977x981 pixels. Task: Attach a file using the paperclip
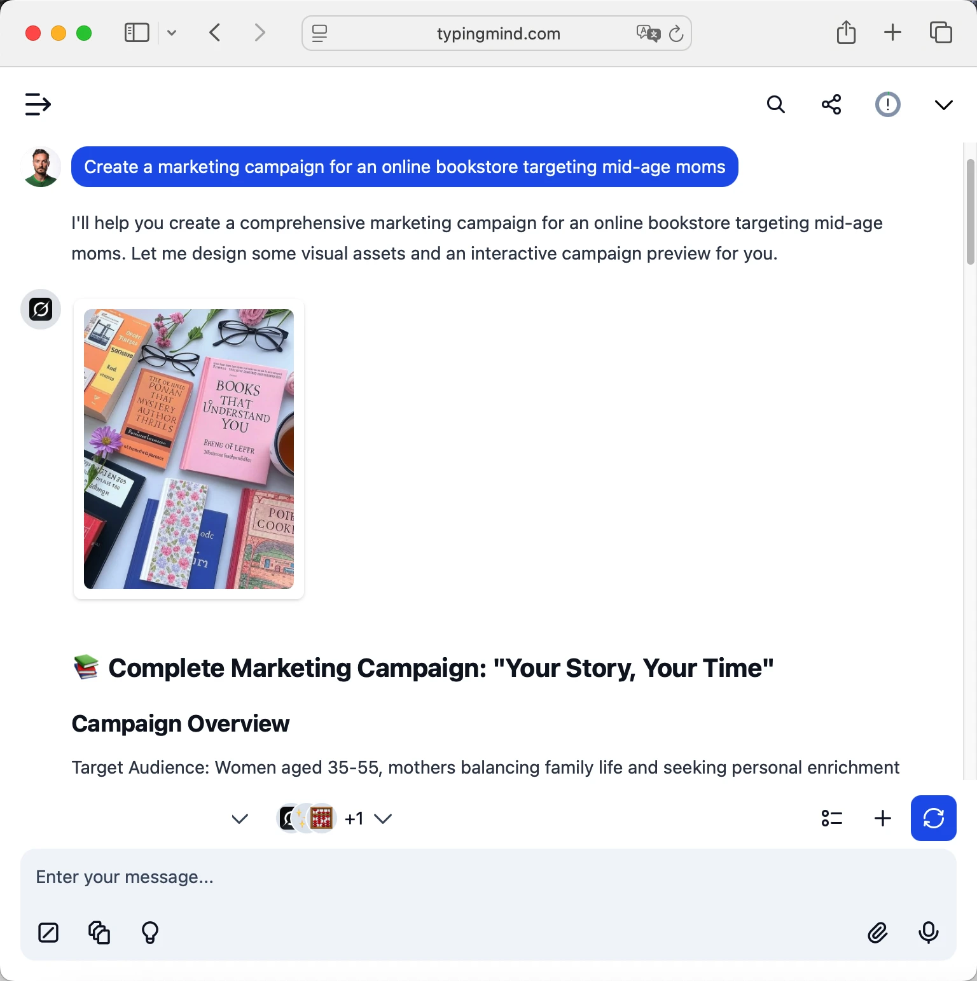[878, 933]
